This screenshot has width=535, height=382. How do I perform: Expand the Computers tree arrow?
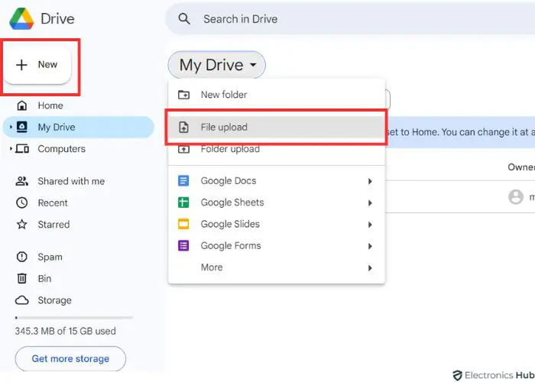coord(11,149)
